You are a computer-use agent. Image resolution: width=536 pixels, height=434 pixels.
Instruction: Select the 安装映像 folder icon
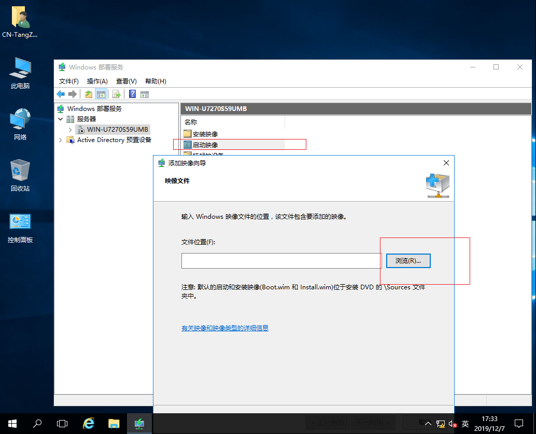[188, 133]
